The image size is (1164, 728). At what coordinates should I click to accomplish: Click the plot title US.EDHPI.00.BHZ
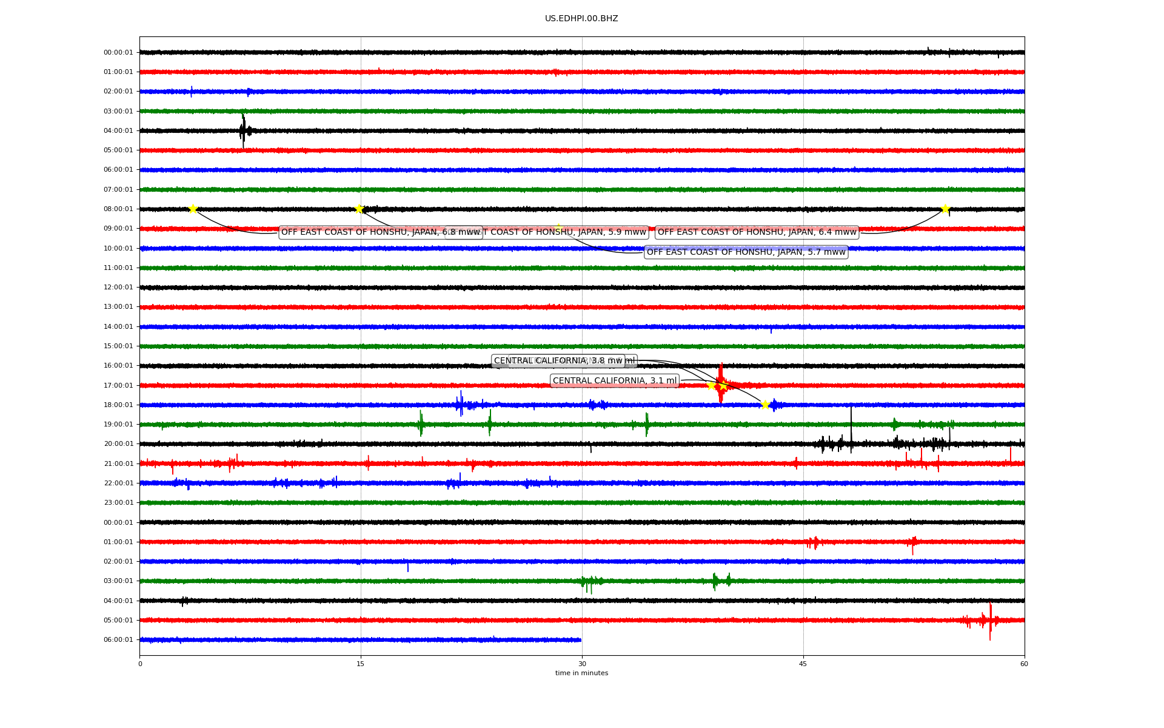click(581, 19)
